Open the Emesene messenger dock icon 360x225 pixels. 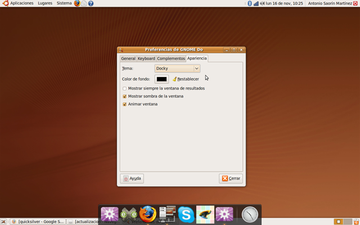[x=129, y=214]
